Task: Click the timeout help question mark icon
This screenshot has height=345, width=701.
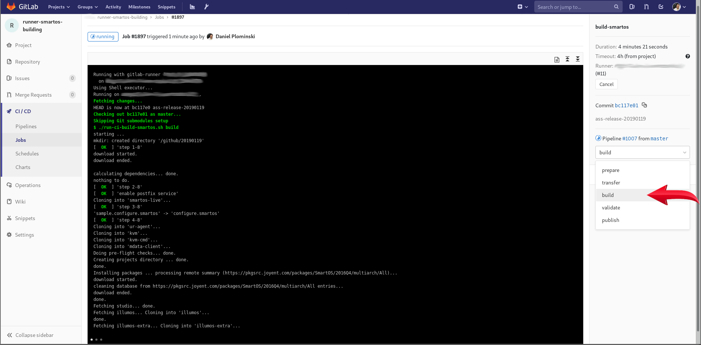Action: 687,56
